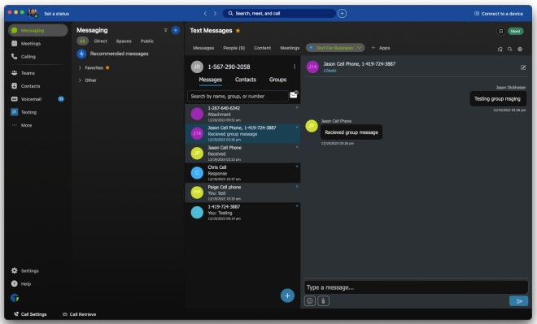
Task: Toggle favorite star next to Text Messages
Action: (x=238, y=30)
